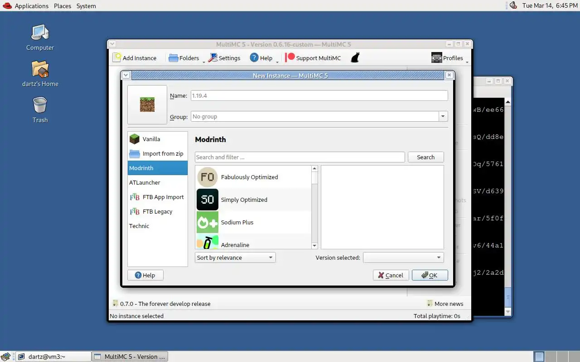Image resolution: width=580 pixels, height=362 pixels.
Task: Switch to the dartz@vm3 terminal taskbar item
Action: 53,357
